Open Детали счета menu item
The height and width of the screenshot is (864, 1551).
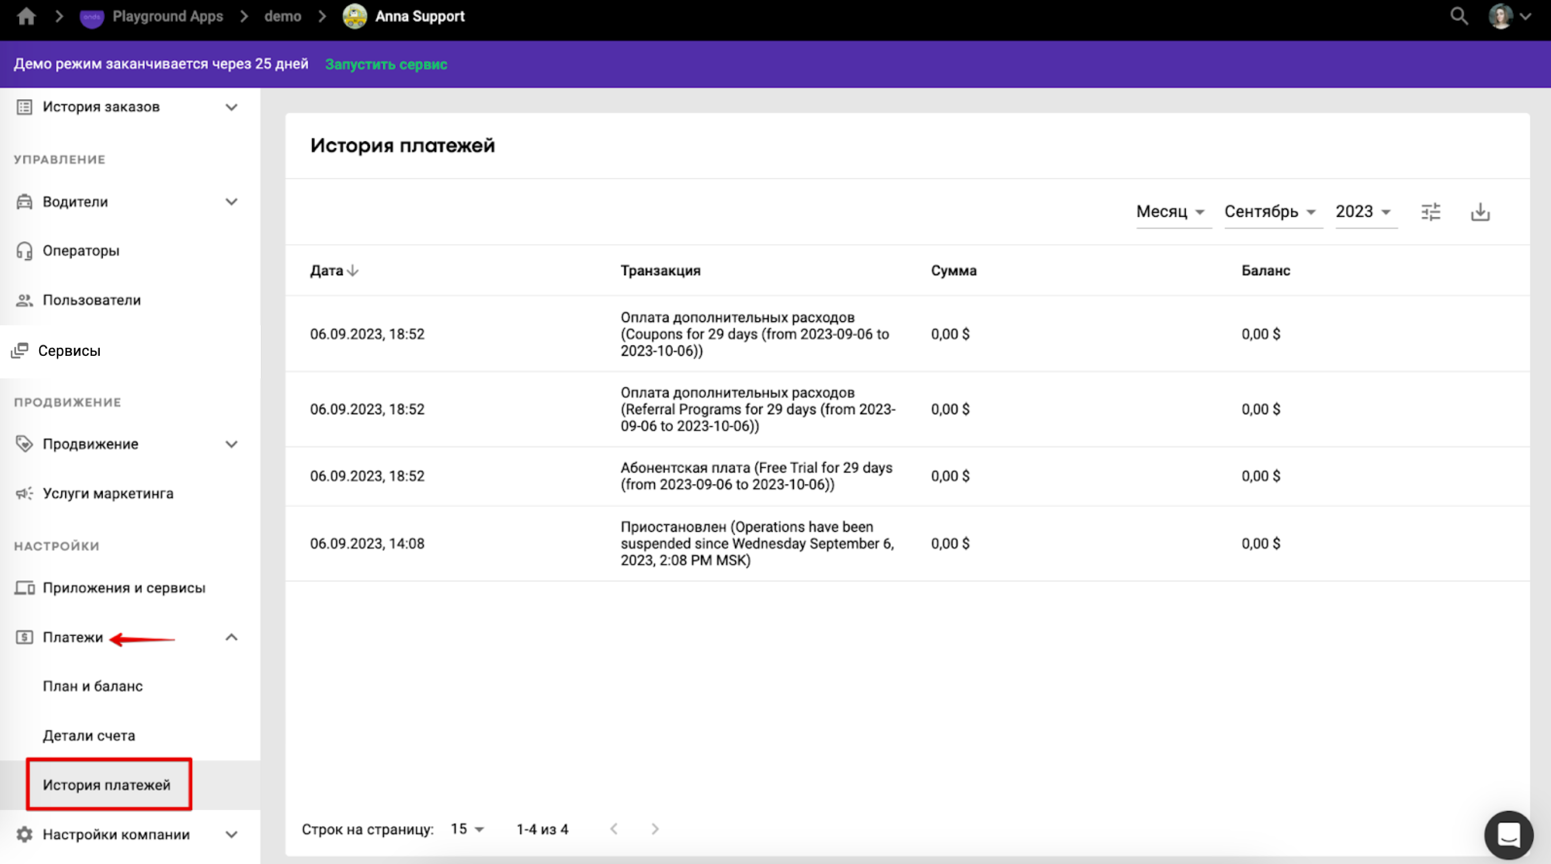click(89, 736)
